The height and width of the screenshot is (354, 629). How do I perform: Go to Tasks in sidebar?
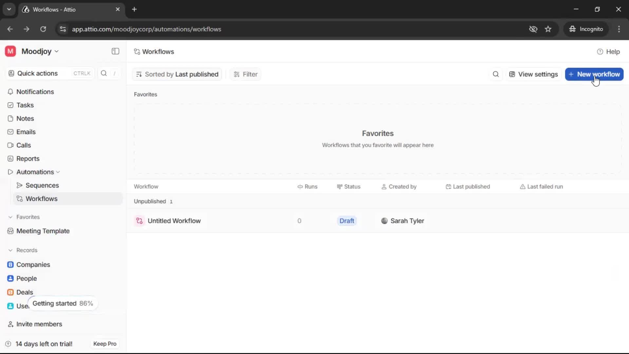(25, 105)
